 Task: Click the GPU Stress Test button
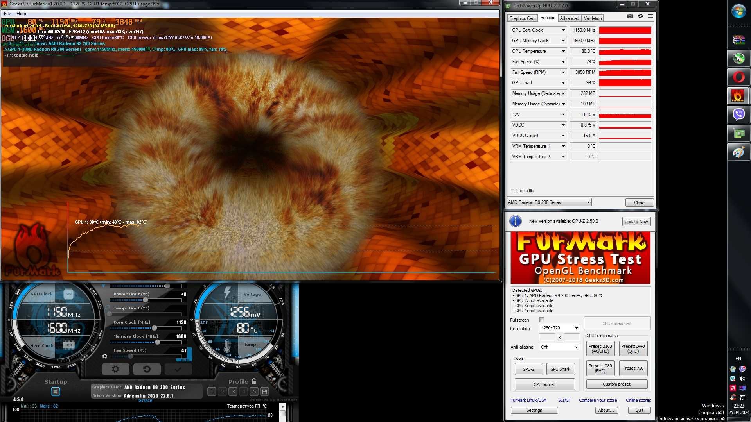[x=616, y=323]
